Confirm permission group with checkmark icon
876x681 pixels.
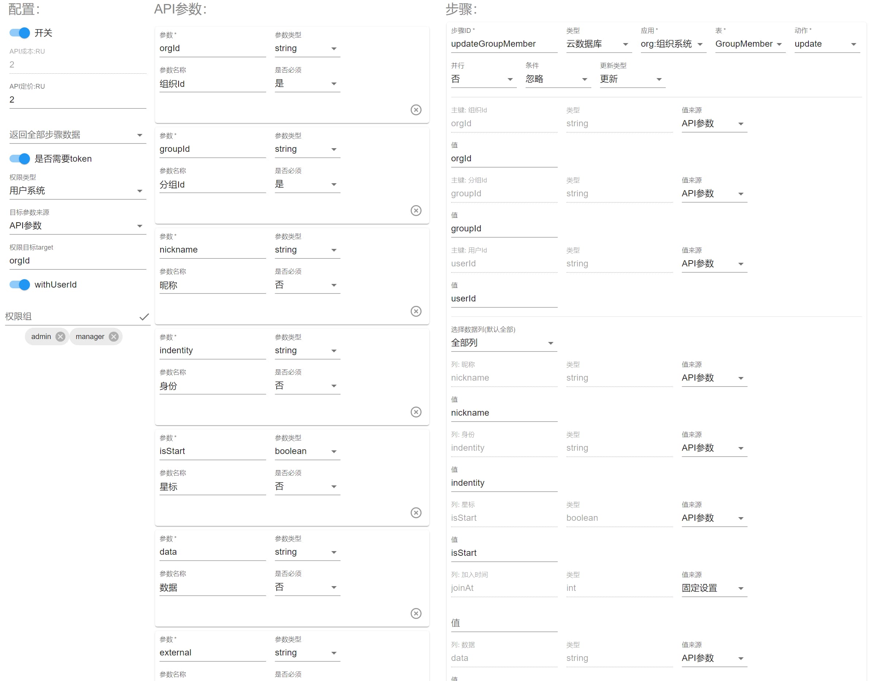[x=144, y=317]
